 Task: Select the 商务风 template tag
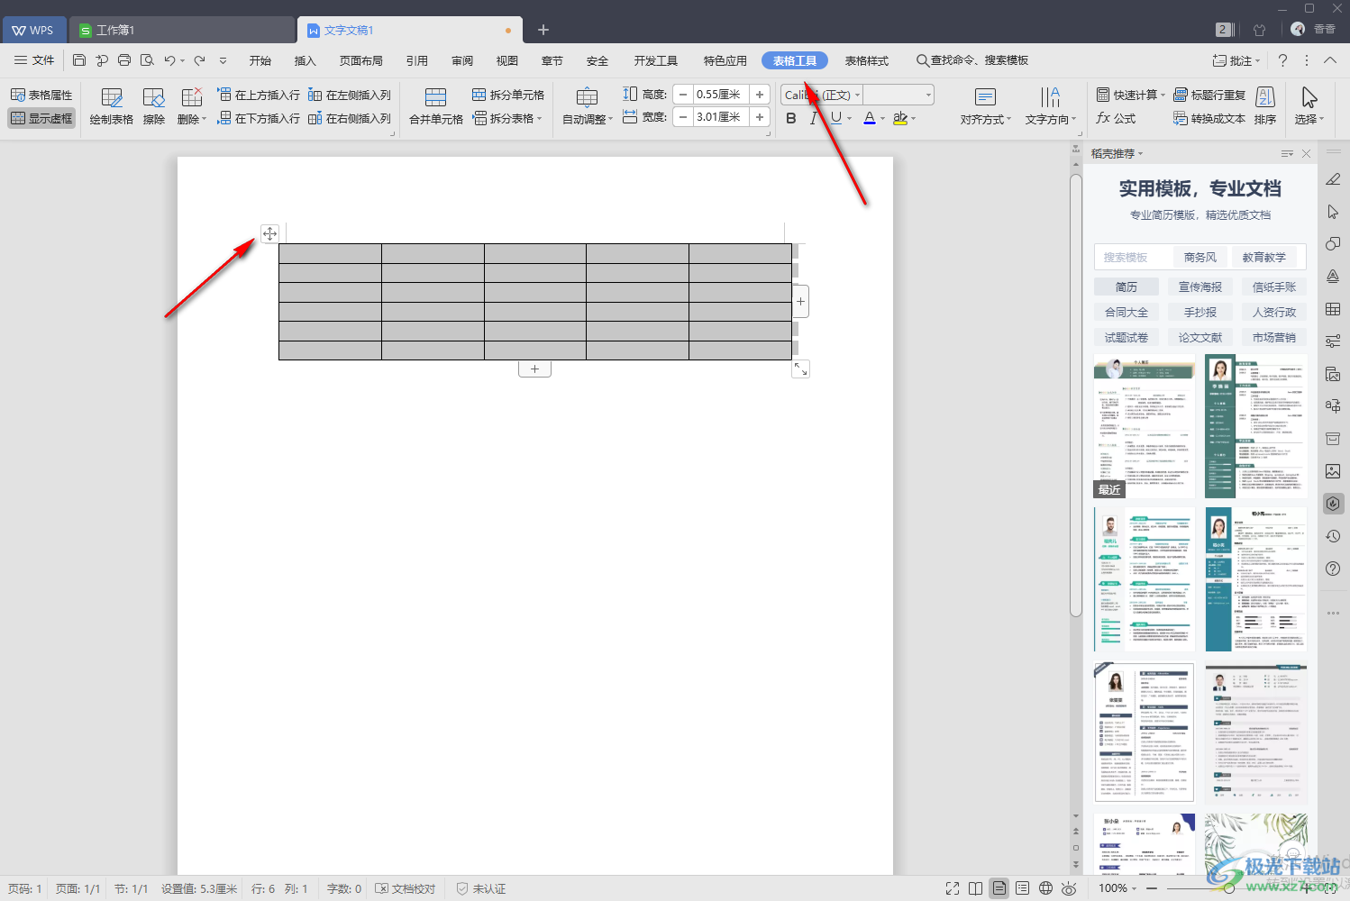coord(1200,257)
